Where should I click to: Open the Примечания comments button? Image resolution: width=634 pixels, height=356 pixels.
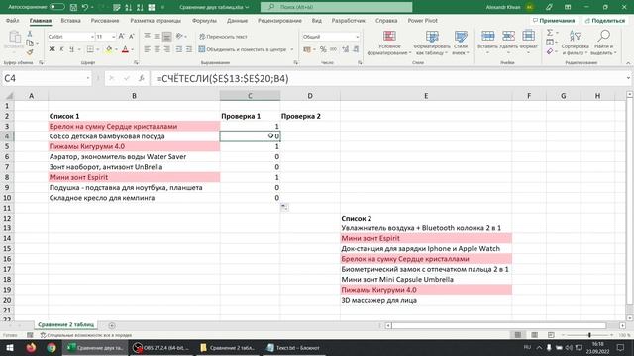[x=554, y=20]
